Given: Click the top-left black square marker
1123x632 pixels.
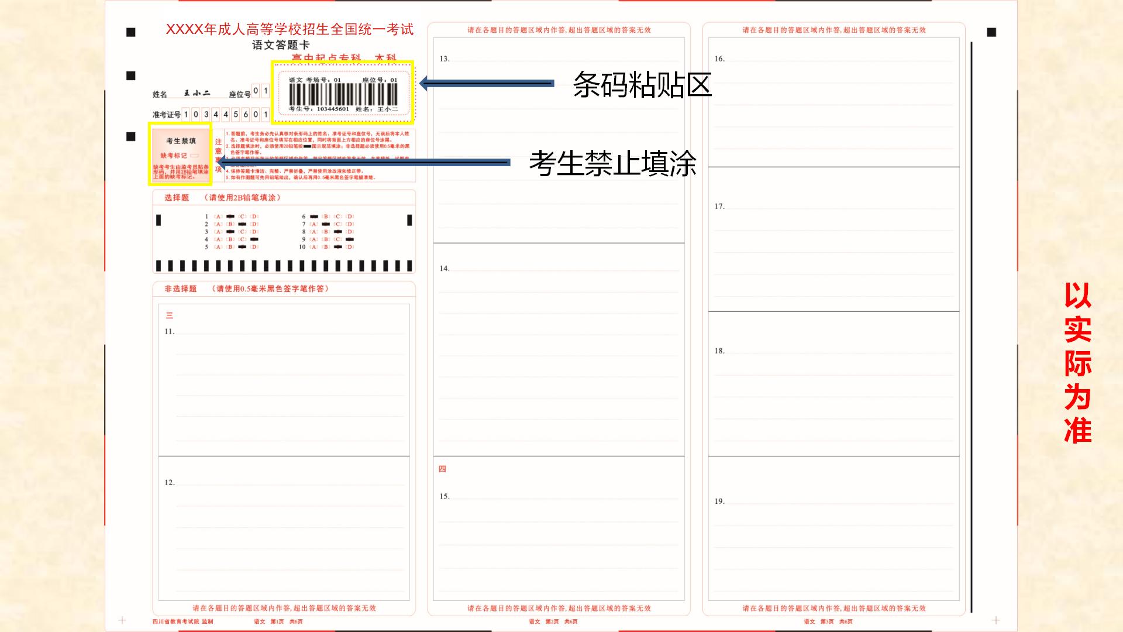Looking at the screenshot, I should pyautogui.click(x=131, y=32).
